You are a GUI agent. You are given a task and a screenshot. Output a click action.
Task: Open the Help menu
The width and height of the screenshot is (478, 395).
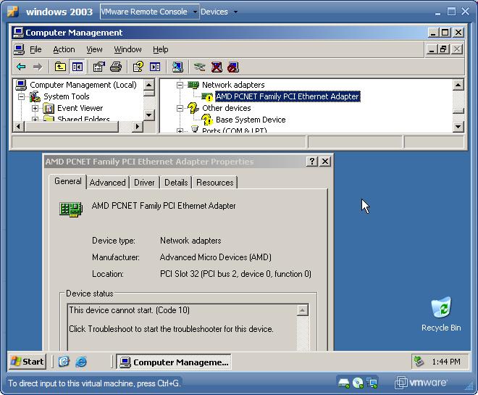pyautogui.click(x=160, y=49)
